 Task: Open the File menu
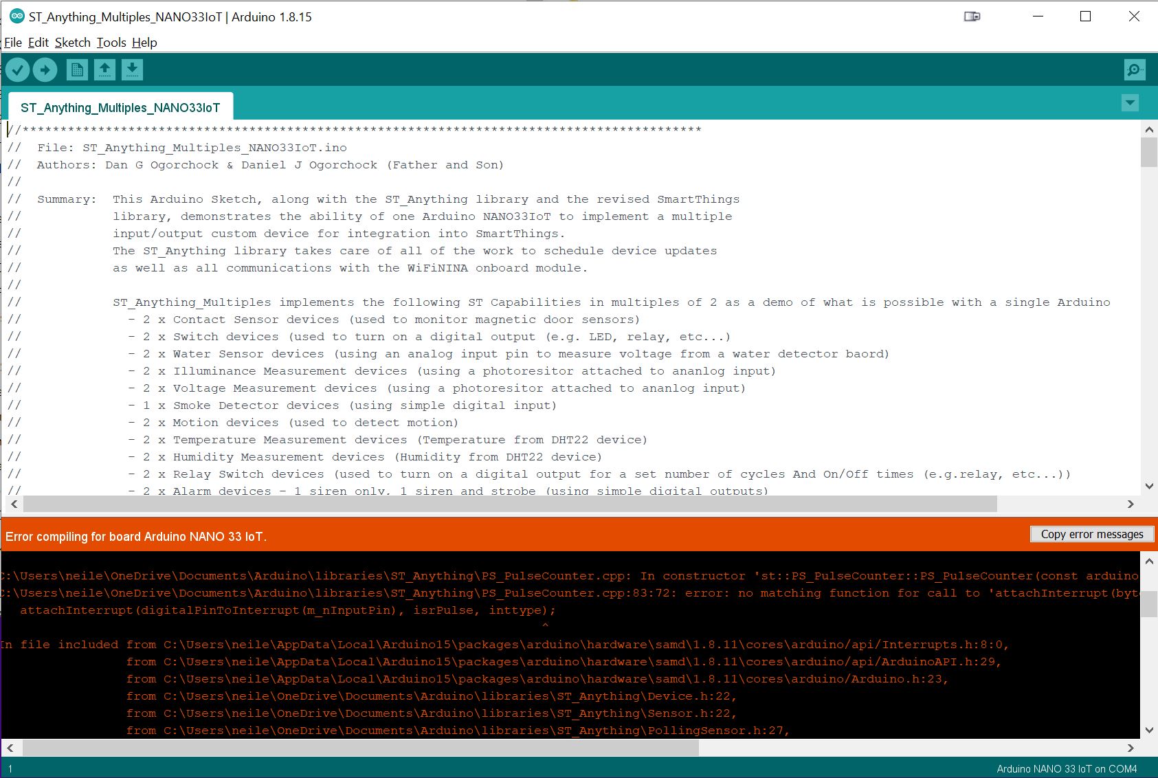click(13, 43)
